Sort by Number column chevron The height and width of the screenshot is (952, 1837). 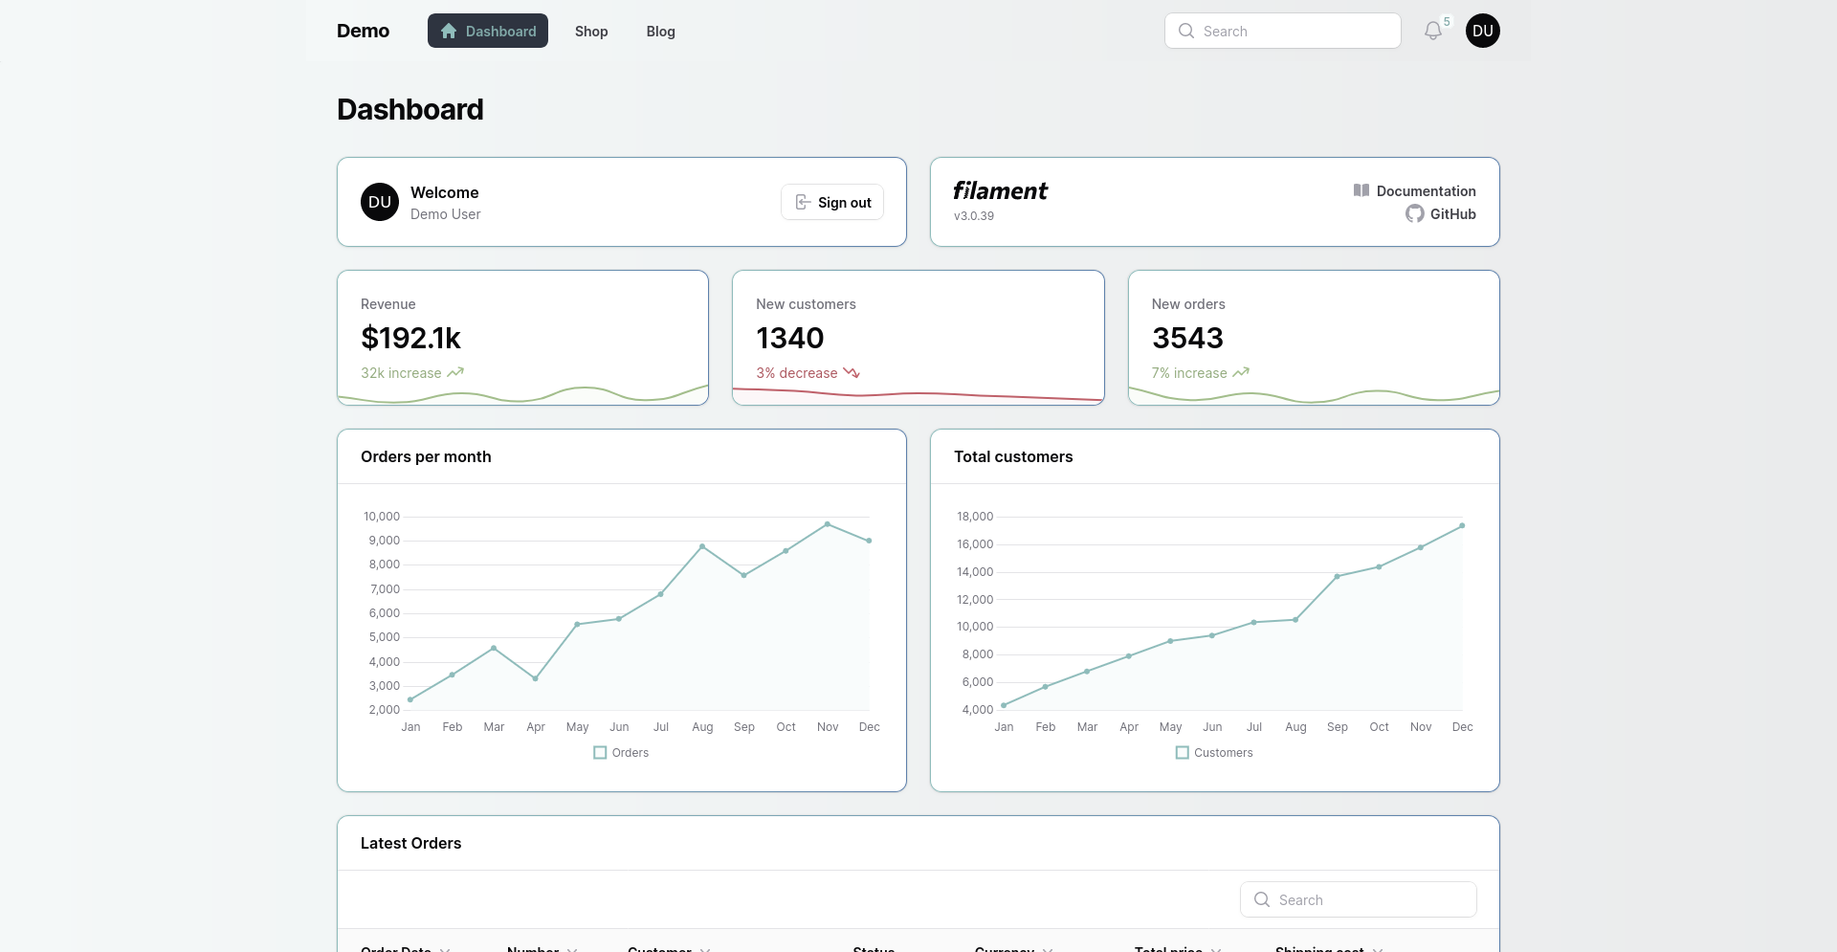click(x=572, y=949)
